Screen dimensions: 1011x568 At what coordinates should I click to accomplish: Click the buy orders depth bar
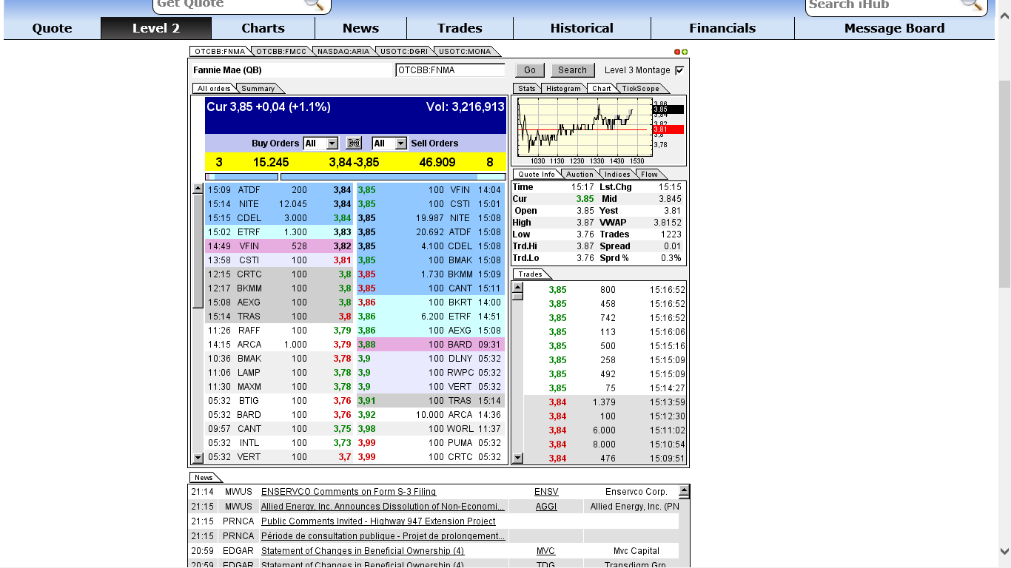coord(242,177)
